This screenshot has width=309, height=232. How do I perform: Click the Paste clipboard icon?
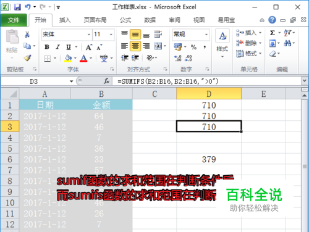(12, 37)
